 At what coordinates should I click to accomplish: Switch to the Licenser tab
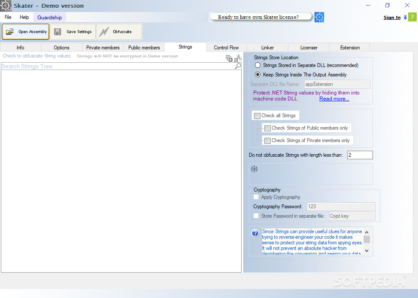click(309, 48)
